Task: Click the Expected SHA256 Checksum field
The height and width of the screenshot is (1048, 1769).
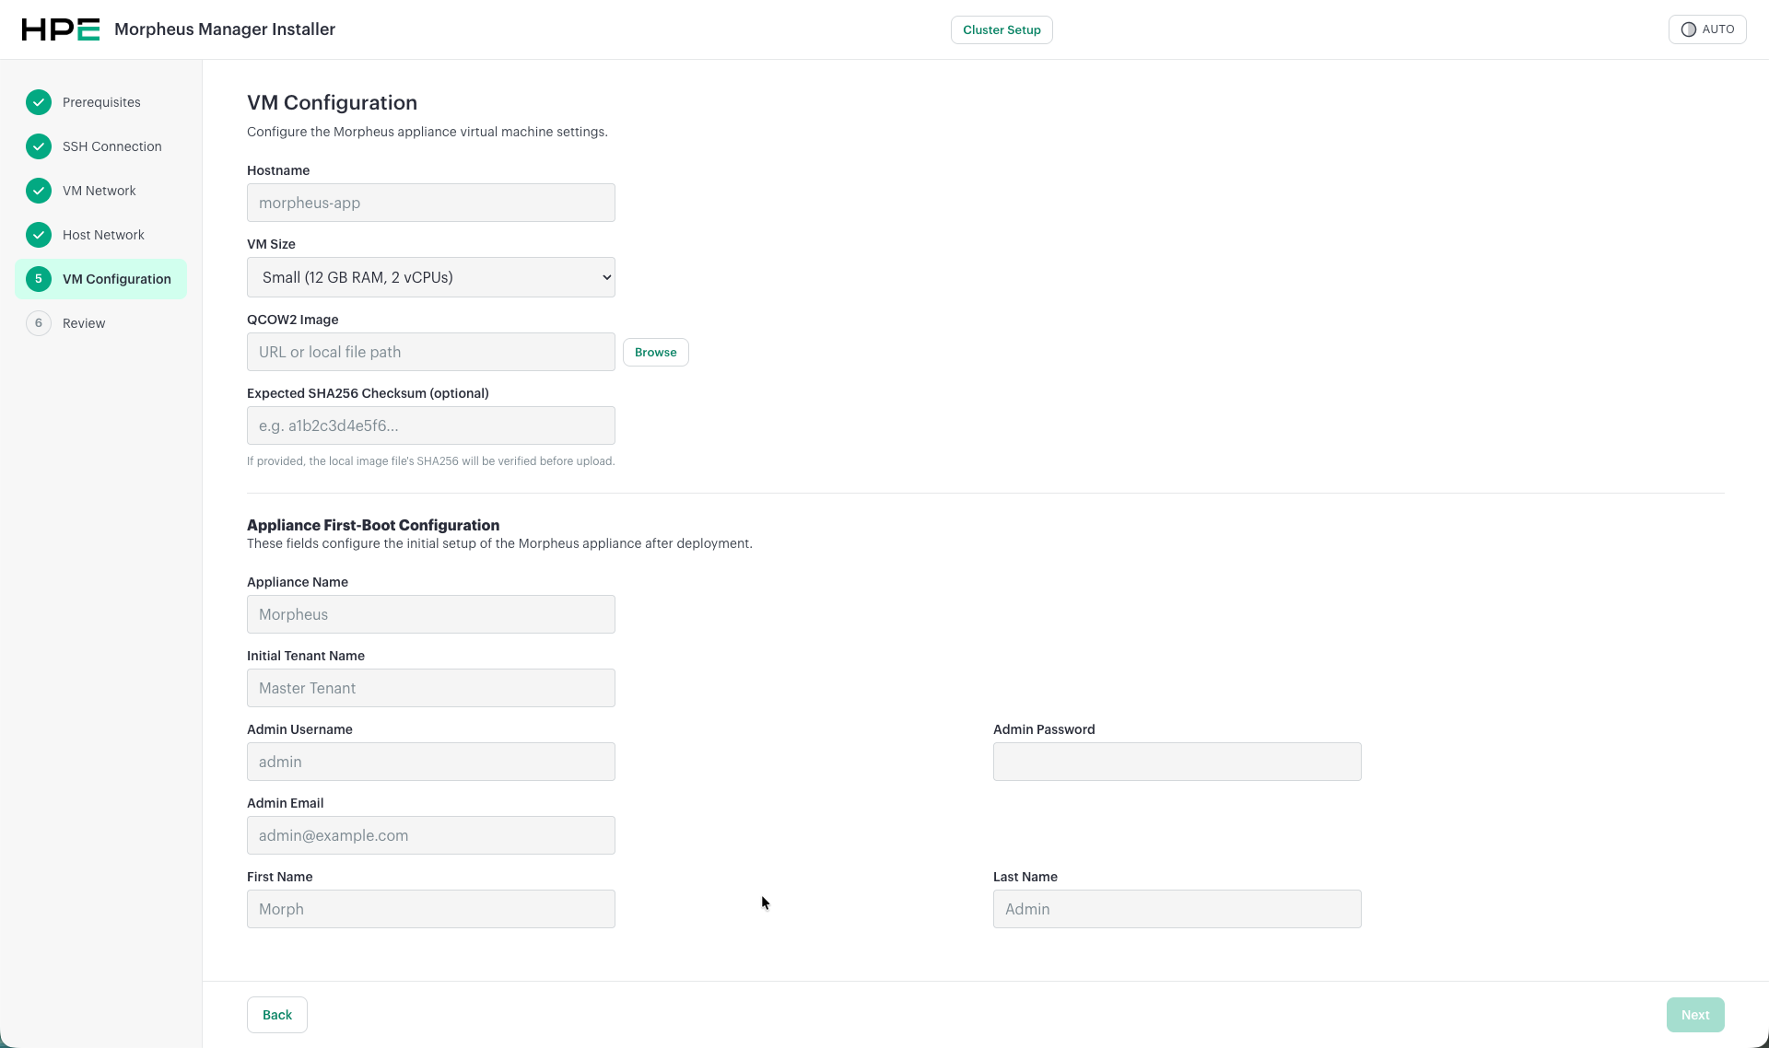Action: pyautogui.click(x=431, y=425)
